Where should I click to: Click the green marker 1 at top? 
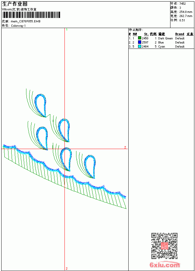point(67,29)
